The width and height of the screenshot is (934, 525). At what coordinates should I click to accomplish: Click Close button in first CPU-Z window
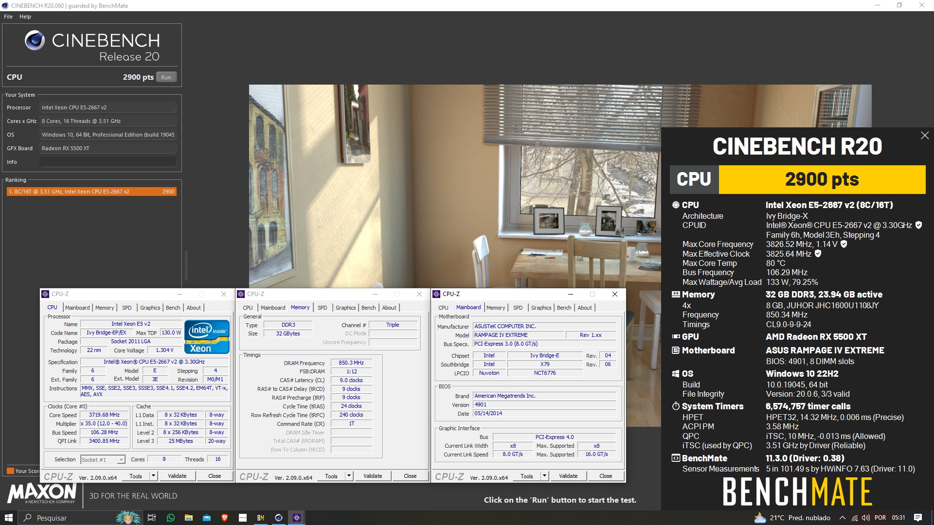point(215,476)
